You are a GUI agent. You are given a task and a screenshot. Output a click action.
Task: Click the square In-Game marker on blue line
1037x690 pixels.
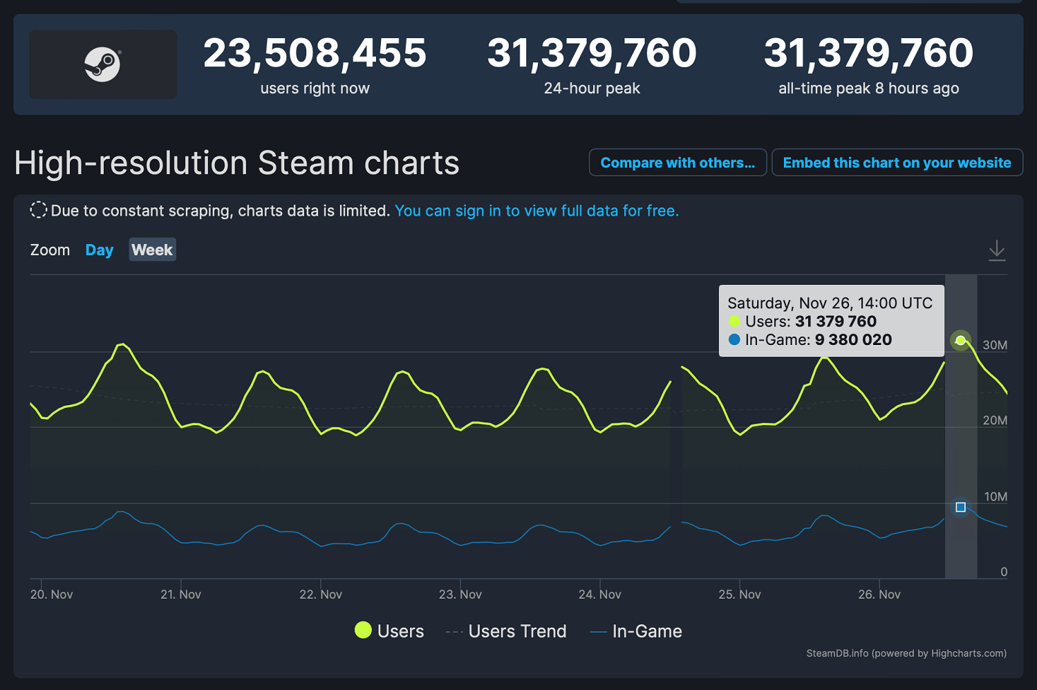point(960,507)
